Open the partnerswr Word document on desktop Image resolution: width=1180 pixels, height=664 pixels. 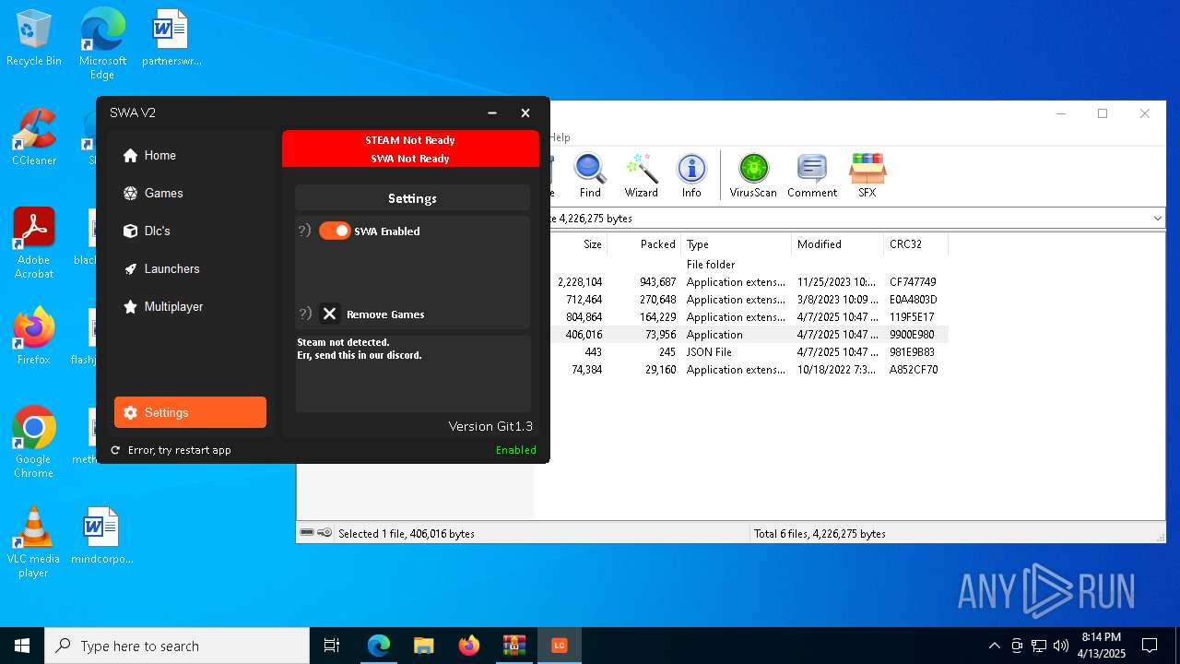click(x=171, y=39)
